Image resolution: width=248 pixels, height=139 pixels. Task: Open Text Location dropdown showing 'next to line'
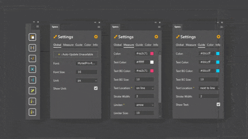(209, 88)
